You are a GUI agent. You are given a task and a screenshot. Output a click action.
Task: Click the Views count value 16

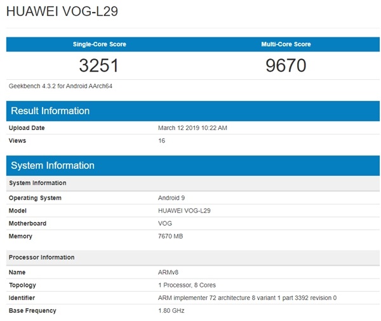(x=161, y=141)
